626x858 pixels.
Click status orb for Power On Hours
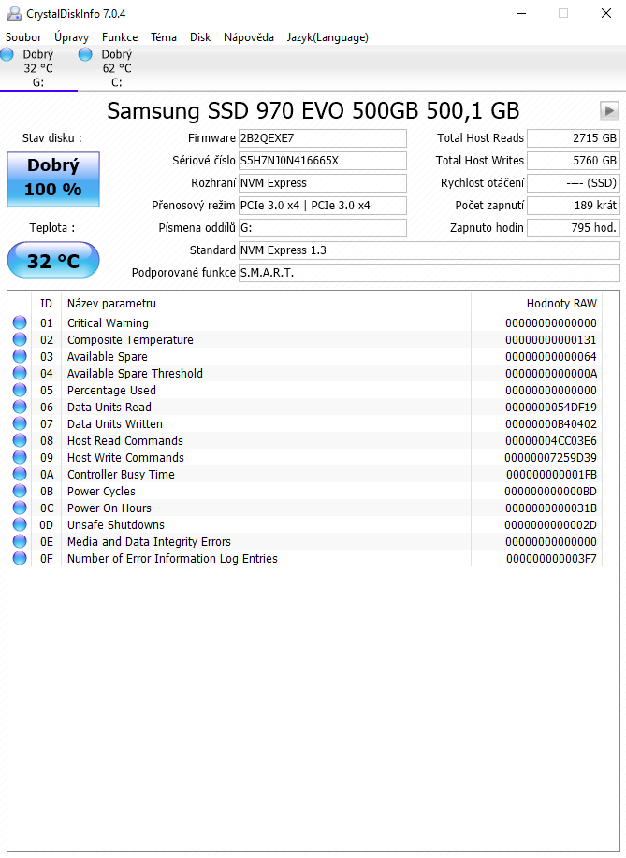(20, 508)
